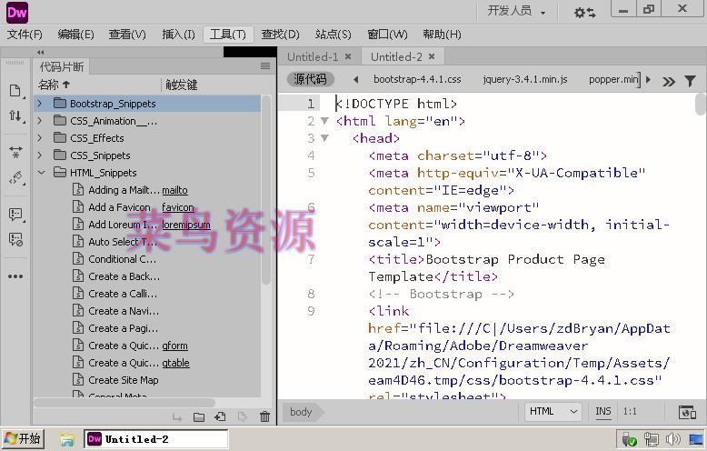This screenshot has height=451, width=707.
Task: Create a new snippet
Action: click(x=220, y=416)
